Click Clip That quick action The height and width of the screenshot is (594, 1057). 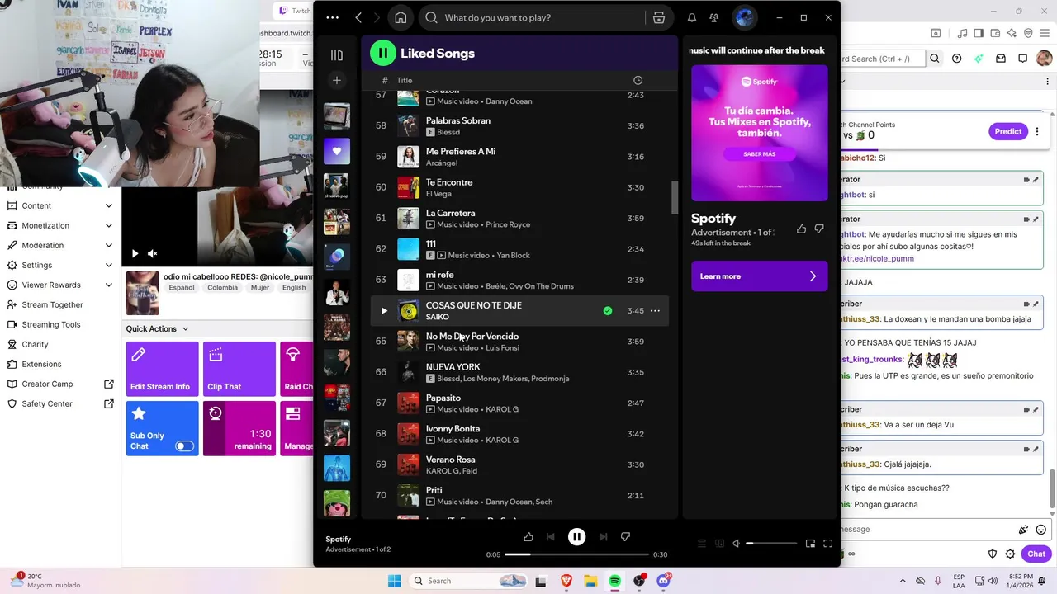point(239,370)
